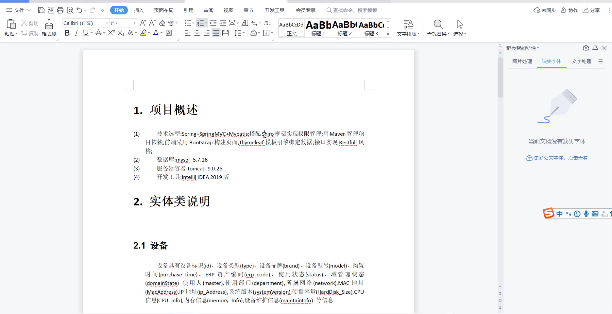Image resolution: width=612 pixels, height=314 pixels.
Task: Click the Print icon in quick access toolbar
Action: click(x=60, y=10)
